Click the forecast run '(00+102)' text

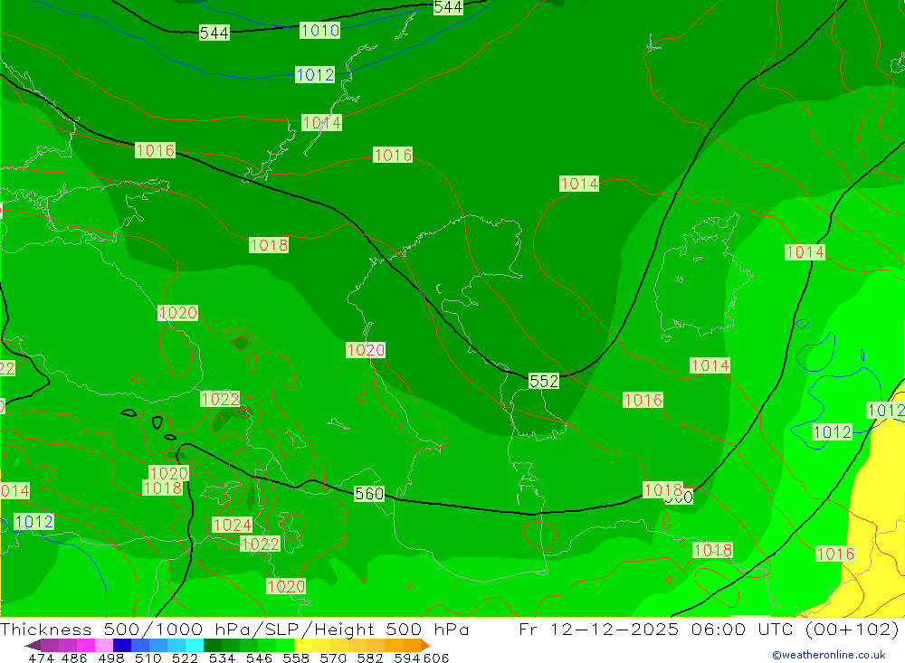(x=852, y=629)
